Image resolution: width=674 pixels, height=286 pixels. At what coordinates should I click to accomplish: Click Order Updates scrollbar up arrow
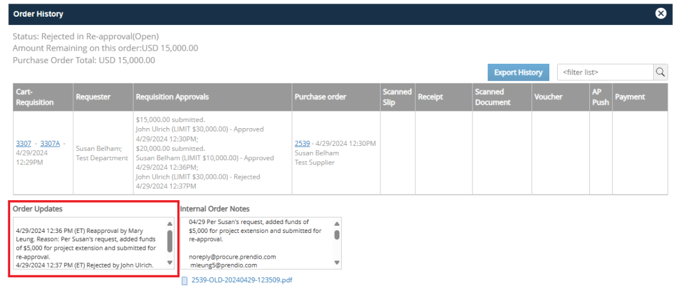(x=169, y=223)
